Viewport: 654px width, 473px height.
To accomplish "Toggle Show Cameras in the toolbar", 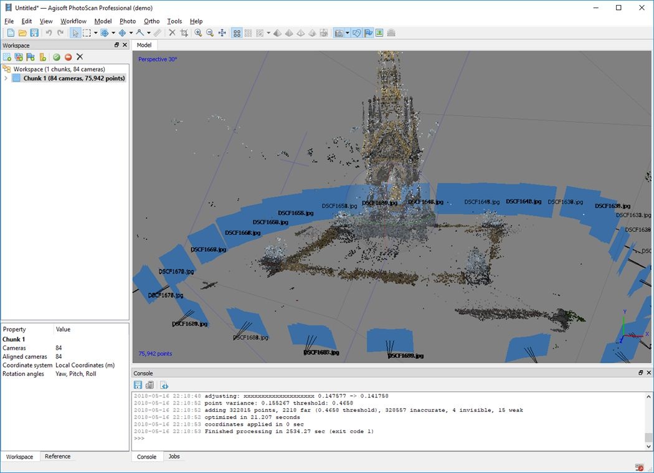I will click(339, 33).
